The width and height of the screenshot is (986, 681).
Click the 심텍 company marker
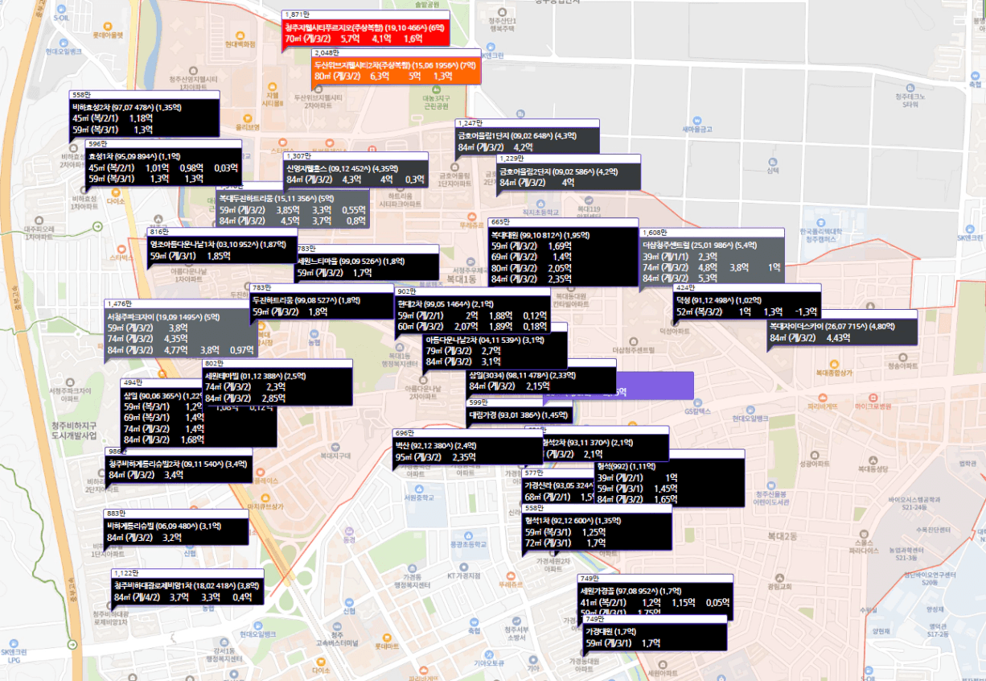point(772,165)
